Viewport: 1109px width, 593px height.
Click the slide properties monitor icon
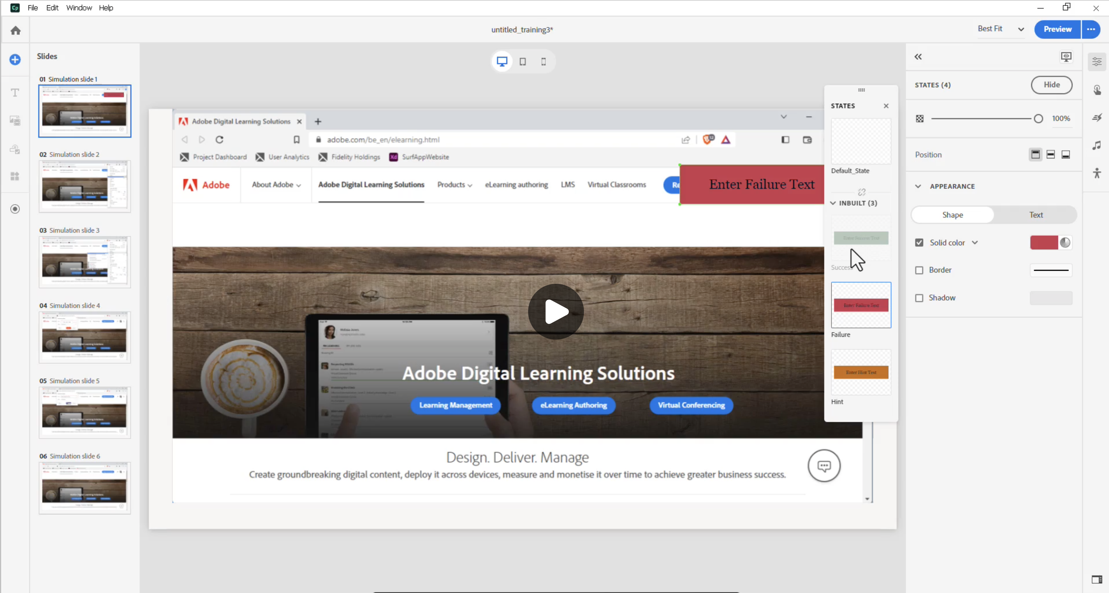pos(1066,56)
